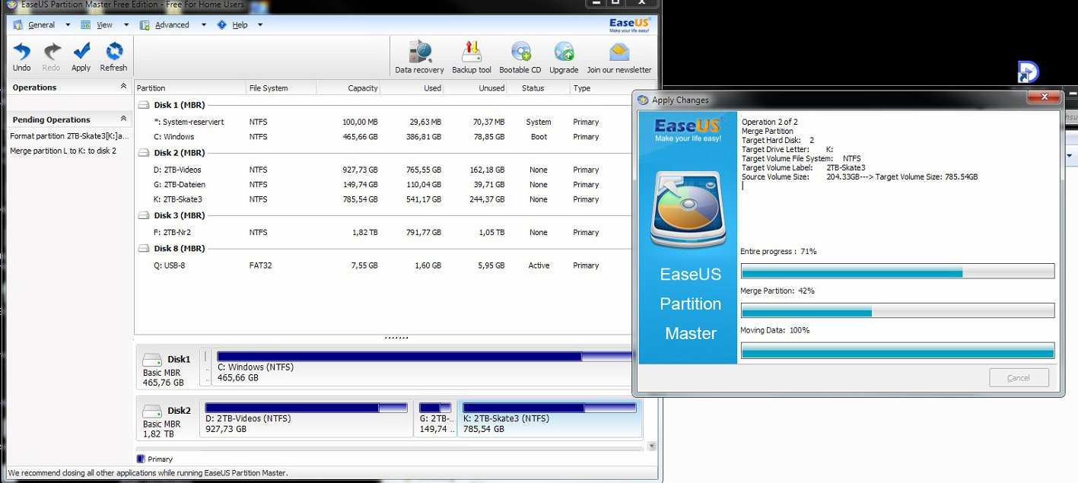Image resolution: width=1078 pixels, height=483 pixels.
Task: Click the Merge Partition progress bar
Action: click(898, 310)
